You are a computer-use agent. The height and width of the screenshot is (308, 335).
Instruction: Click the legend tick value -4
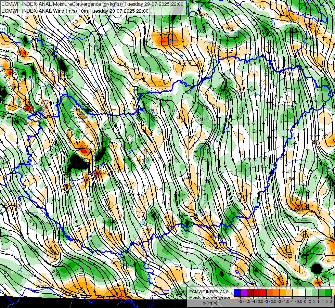pyautogui.click(x=253, y=301)
